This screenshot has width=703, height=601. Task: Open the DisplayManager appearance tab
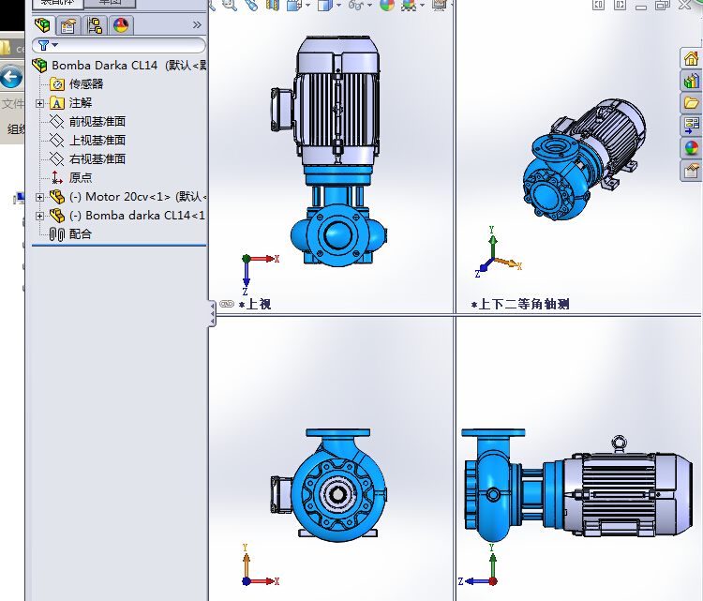pyautogui.click(x=121, y=25)
